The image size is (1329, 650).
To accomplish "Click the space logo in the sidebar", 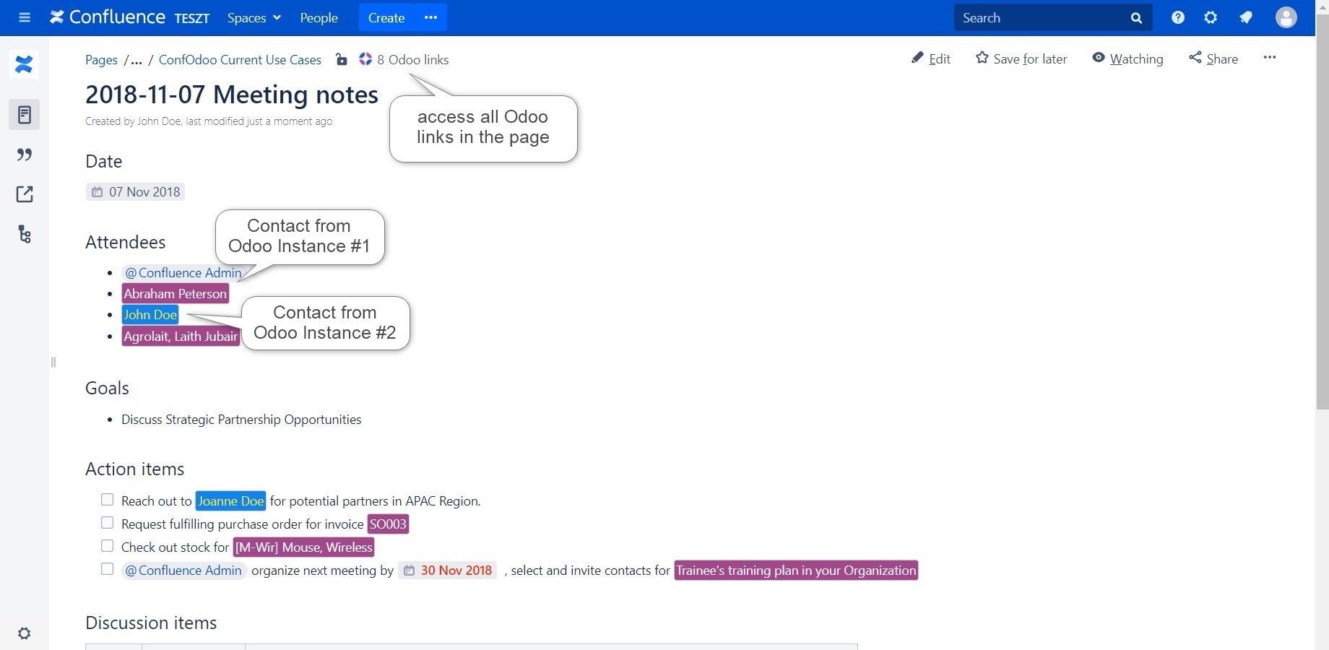I will coord(24,64).
